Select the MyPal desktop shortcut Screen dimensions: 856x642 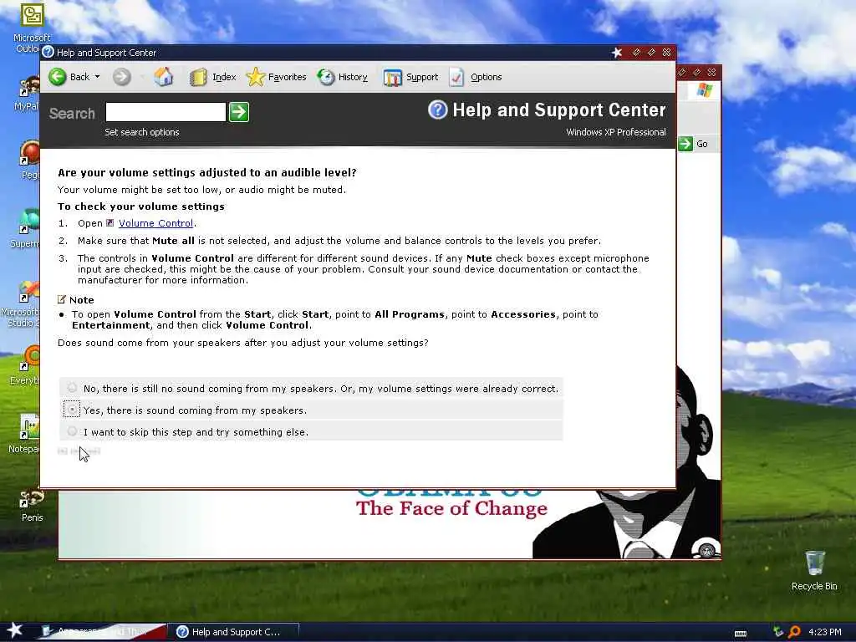click(26, 93)
